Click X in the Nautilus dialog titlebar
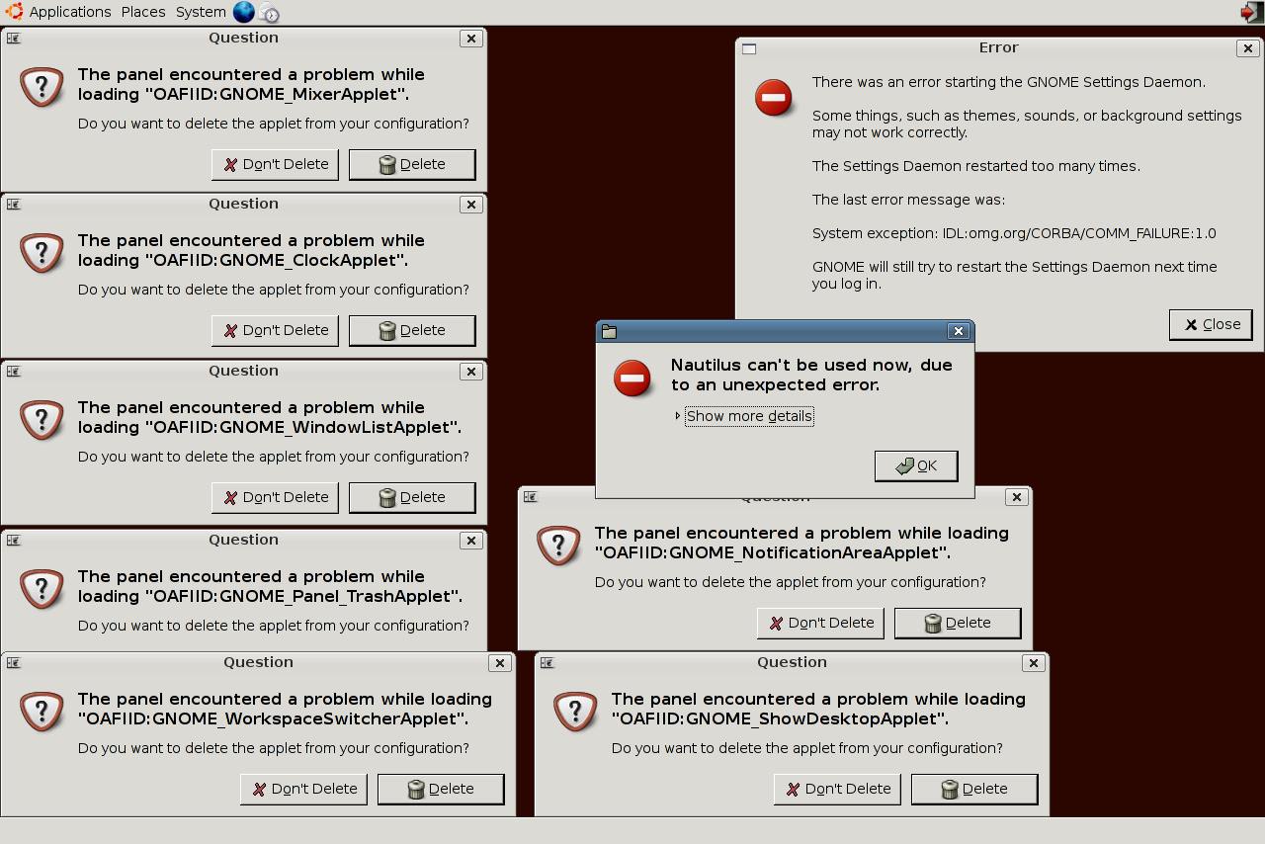Image resolution: width=1265 pixels, height=844 pixels. (958, 331)
